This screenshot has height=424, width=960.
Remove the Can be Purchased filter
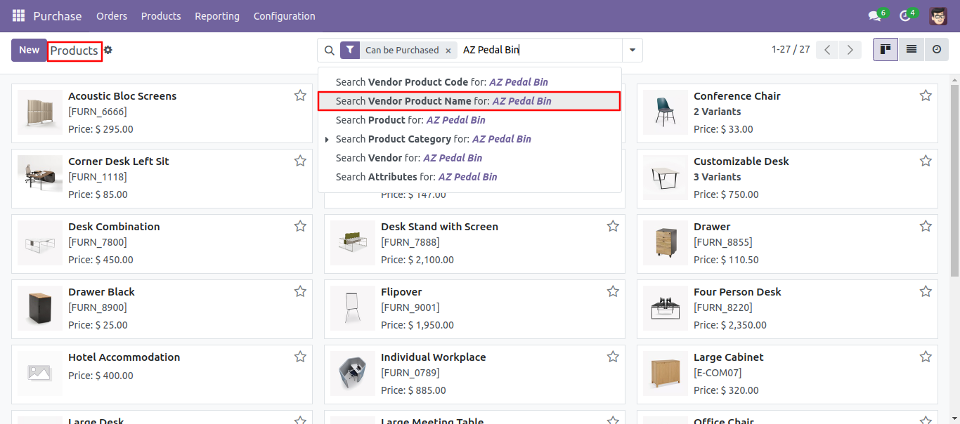pos(448,51)
